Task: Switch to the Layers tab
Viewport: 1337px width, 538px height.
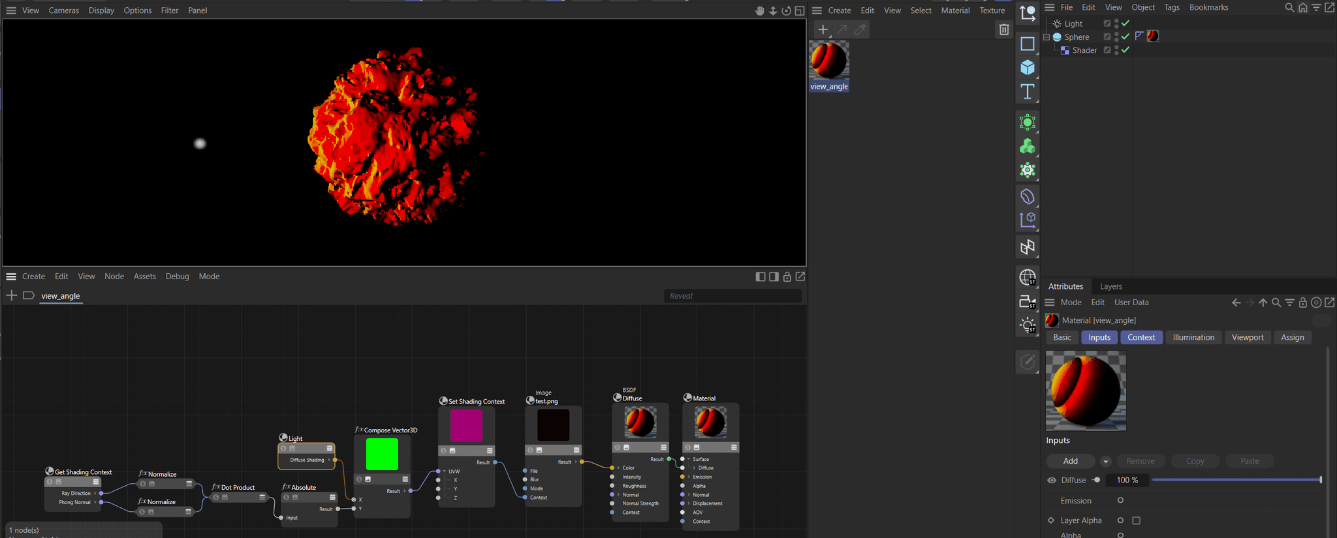Action: coord(1111,286)
